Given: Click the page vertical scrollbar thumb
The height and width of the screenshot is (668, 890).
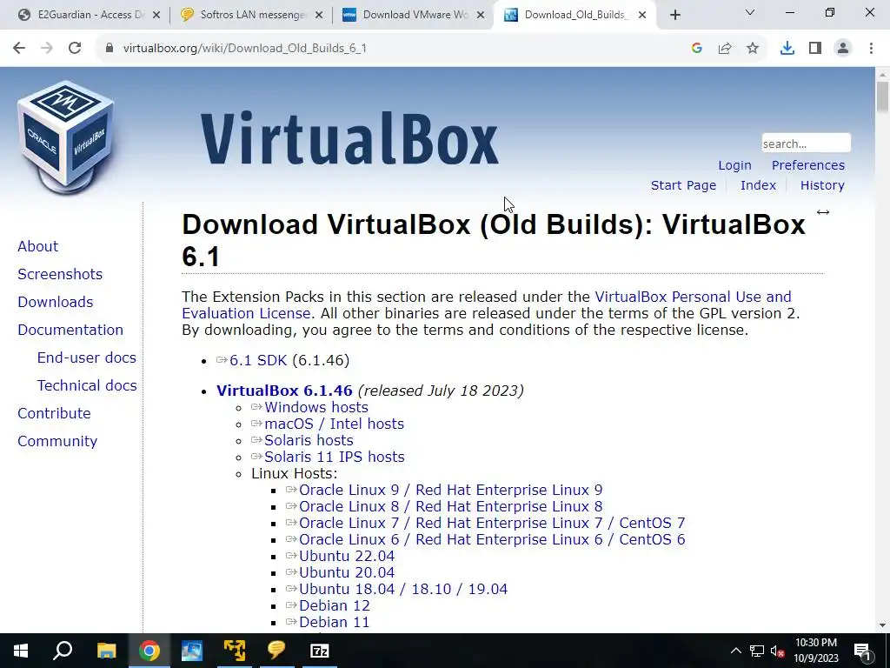Looking at the screenshot, I should [x=882, y=97].
